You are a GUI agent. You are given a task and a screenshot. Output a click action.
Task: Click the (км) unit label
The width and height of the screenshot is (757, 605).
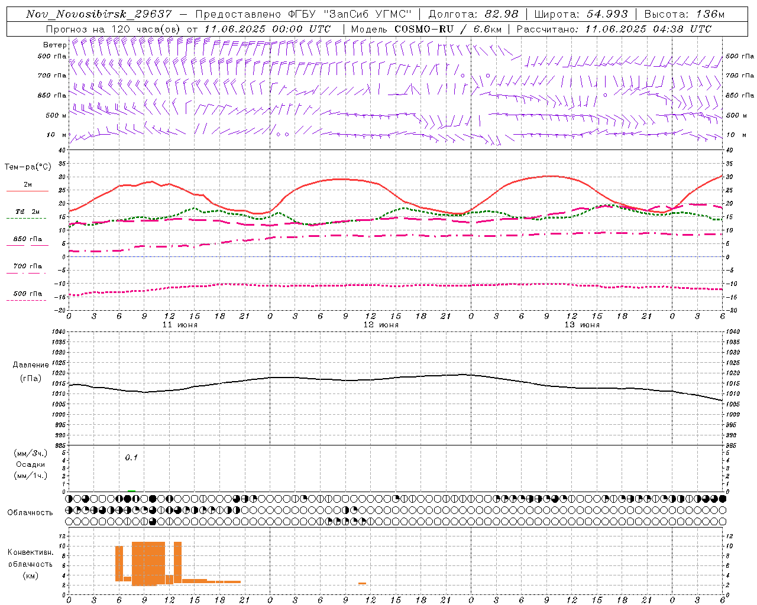[31, 575]
